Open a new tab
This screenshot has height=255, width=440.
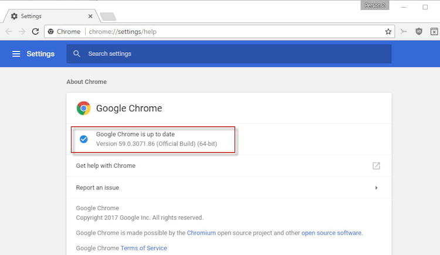[x=109, y=16]
